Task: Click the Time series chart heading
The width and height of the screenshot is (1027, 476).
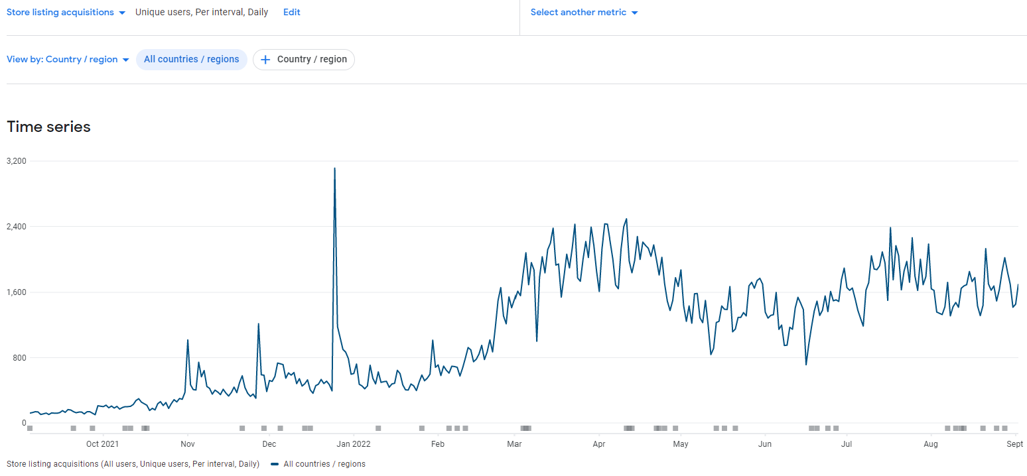Action: 48,127
